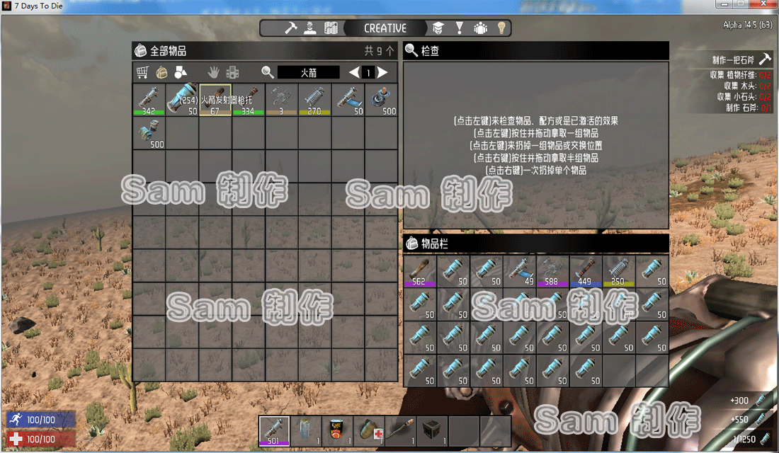Click the red health bar showing 100/100
779x453 pixels.
[x=41, y=439]
